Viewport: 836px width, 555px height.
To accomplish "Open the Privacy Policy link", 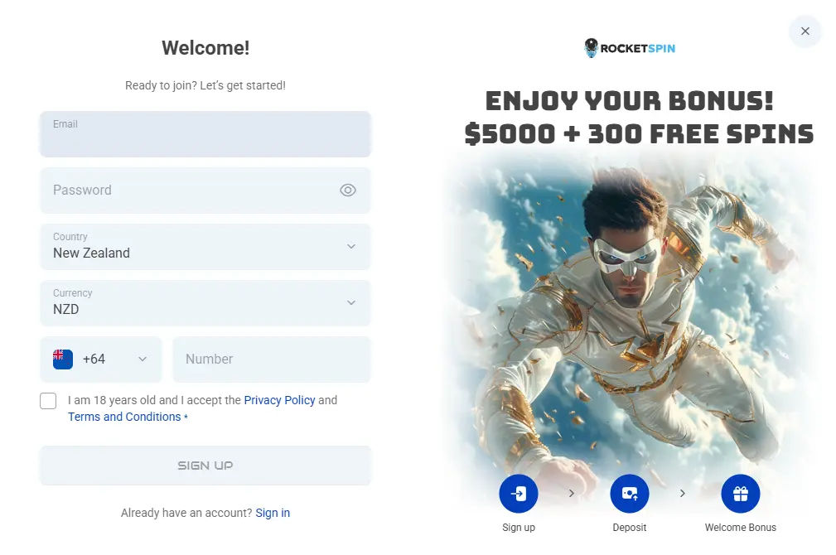I will tap(279, 400).
